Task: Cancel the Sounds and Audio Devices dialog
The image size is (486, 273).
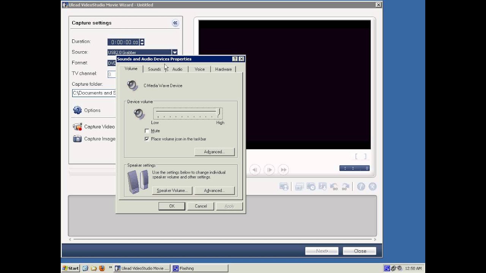Action: pos(201,206)
